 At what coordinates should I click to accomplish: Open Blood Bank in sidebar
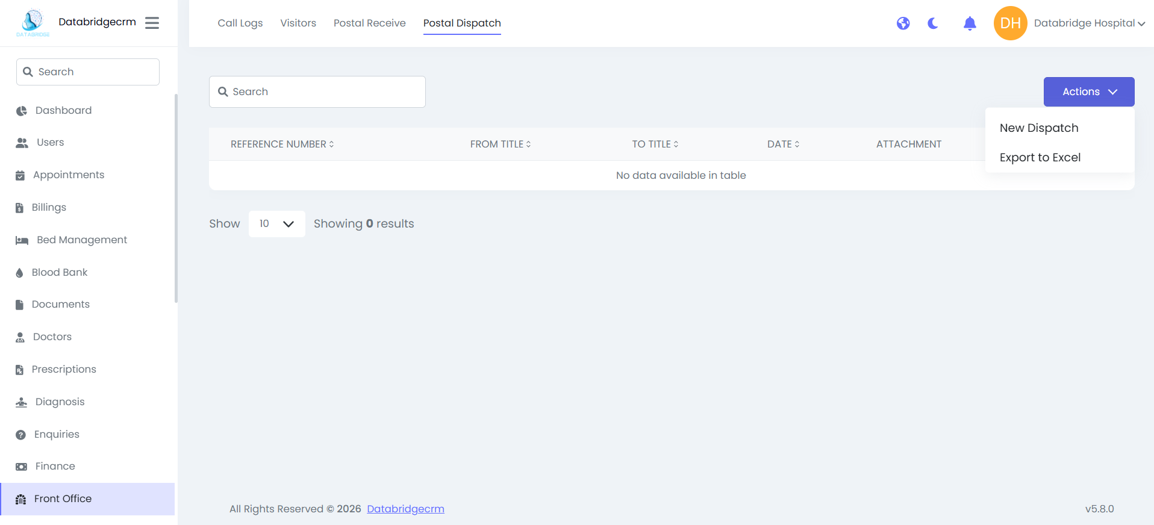click(x=87, y=273)
